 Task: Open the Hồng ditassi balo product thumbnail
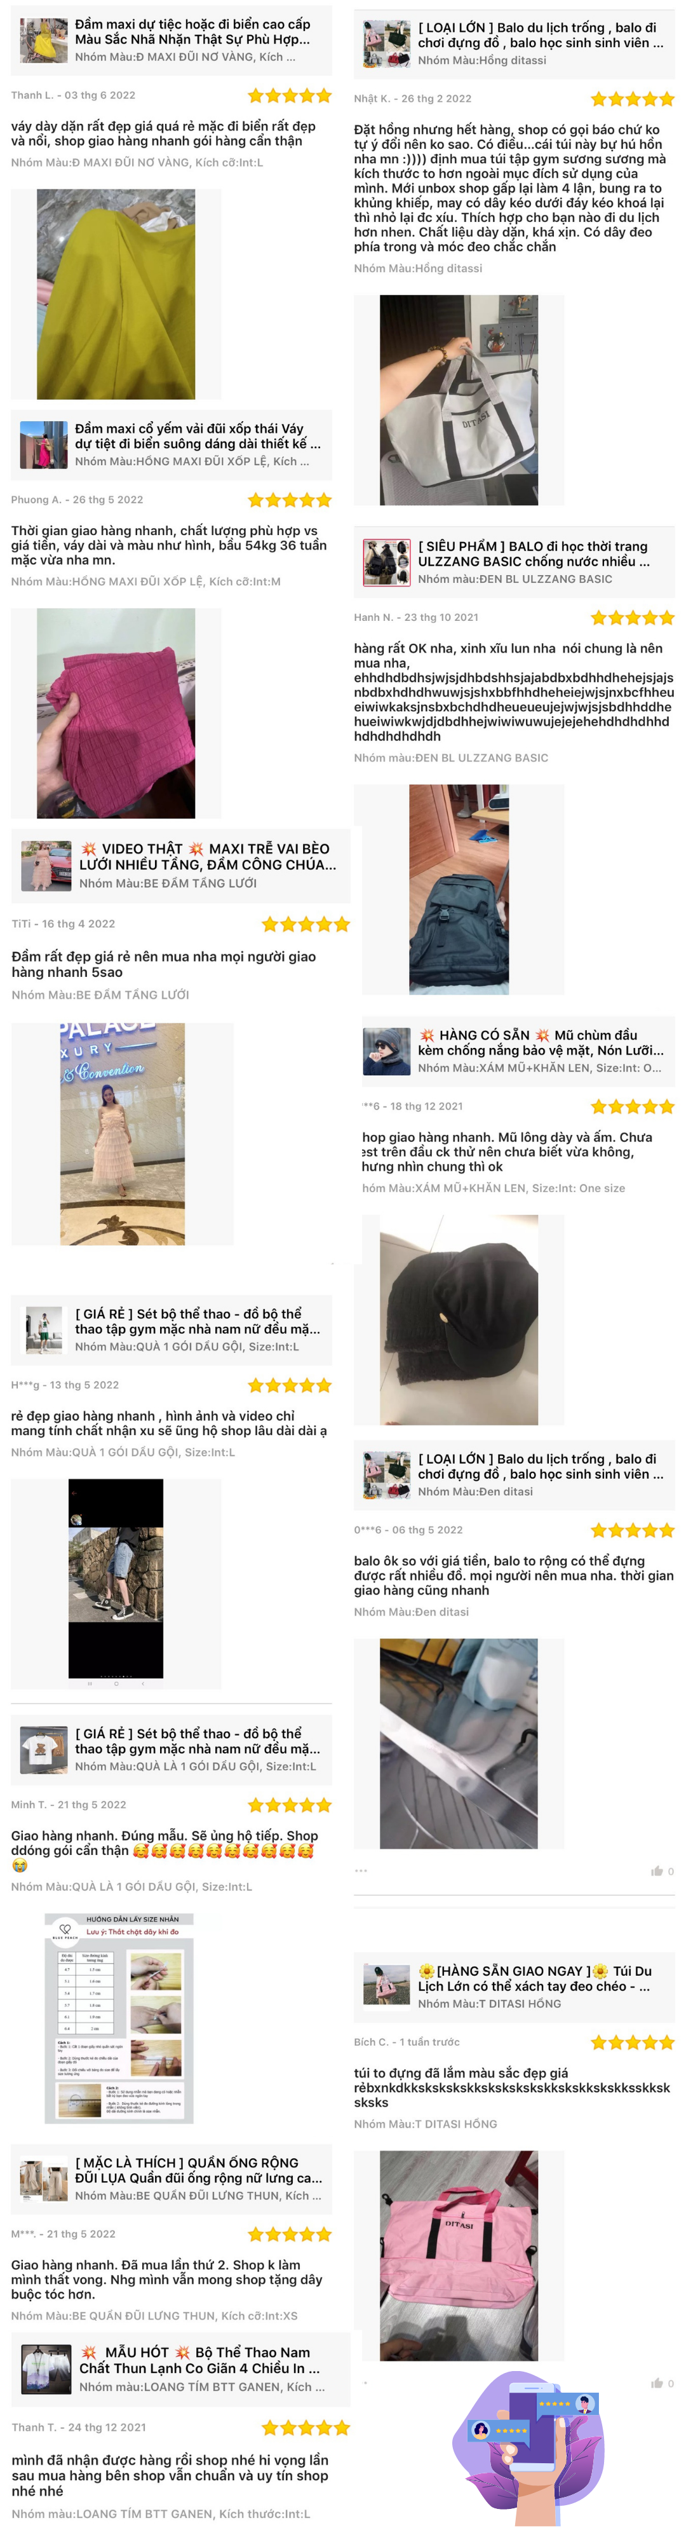(386, 43)
